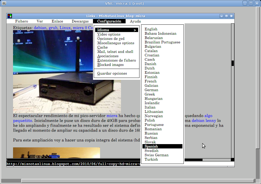Open the Ayuda menu
Viewport: 261px width, 184px height.
[135, 21]
